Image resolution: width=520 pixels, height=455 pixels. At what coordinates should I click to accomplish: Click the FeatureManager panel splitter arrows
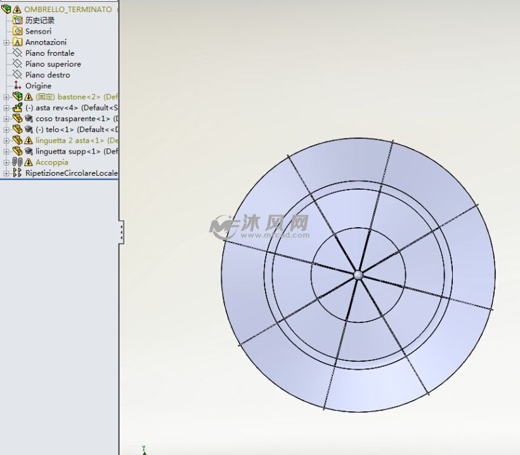[x=120, y=231]
